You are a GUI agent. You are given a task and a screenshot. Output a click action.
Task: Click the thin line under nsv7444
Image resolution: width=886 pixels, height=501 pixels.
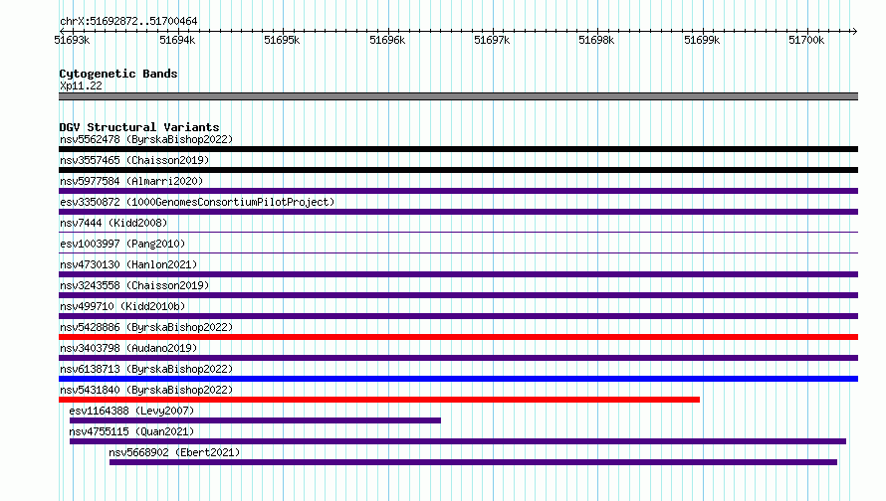(x=458, y=232)
